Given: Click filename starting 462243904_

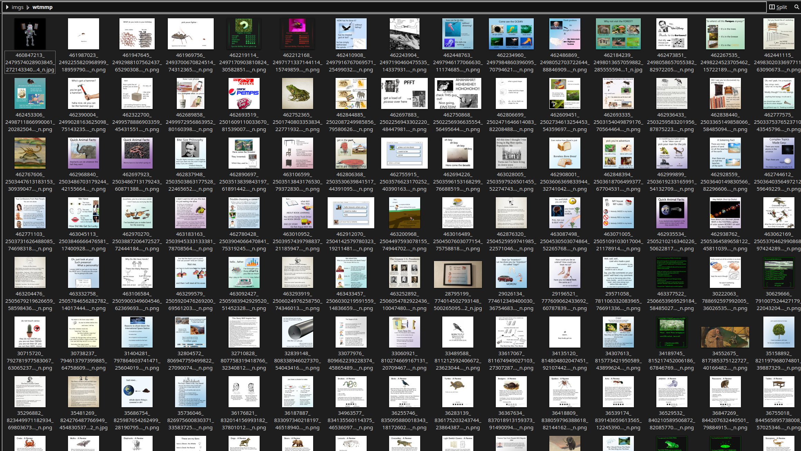Looking at the screenshot, I should (404, 62).
